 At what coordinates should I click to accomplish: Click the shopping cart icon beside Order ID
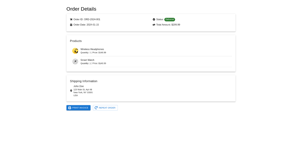pyautogui.click(x=71, y=19)
